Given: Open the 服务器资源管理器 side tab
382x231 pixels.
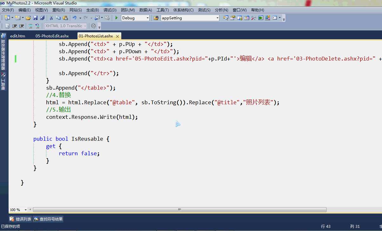Looking at the screenshot, I should (x=3, y=52).
